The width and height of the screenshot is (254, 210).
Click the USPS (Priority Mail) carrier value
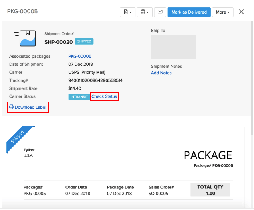[x=87, y=72]
